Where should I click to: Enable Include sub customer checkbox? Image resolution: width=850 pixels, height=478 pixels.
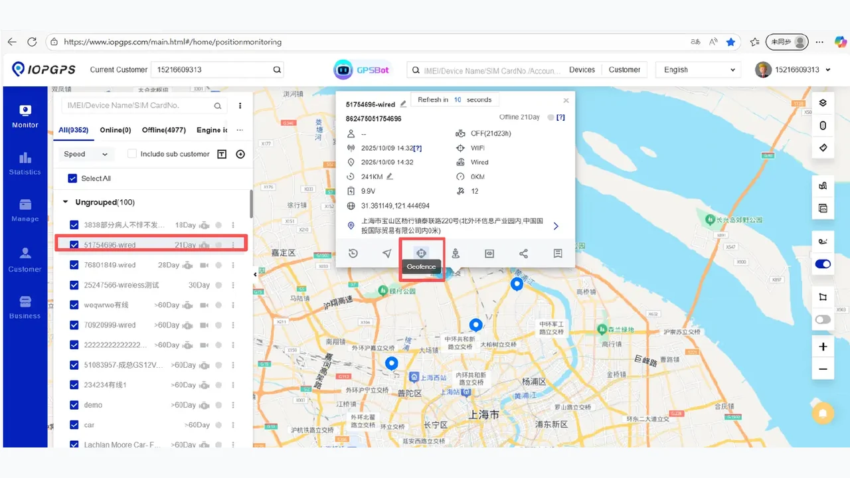[x=132, y=154]
